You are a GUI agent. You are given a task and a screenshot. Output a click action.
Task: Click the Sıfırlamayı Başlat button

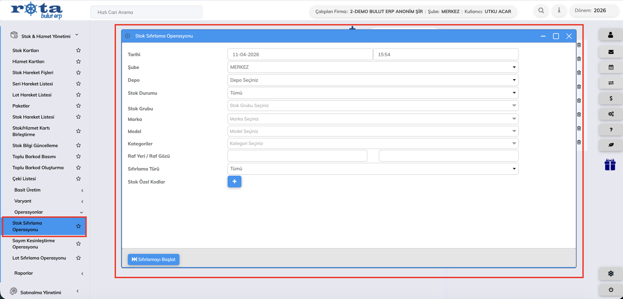154,259
